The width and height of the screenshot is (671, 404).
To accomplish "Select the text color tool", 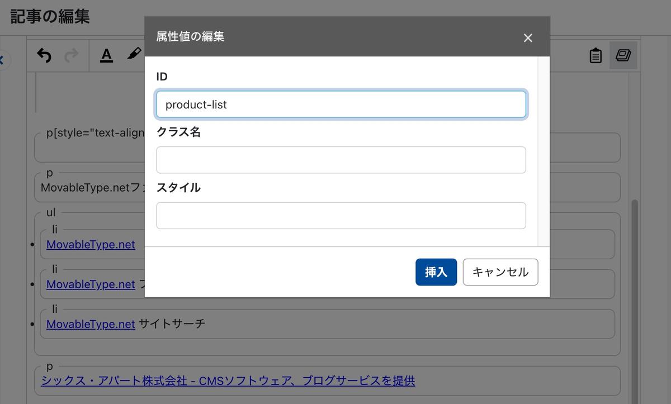I will pyautogui.click(x=106, y=55).
